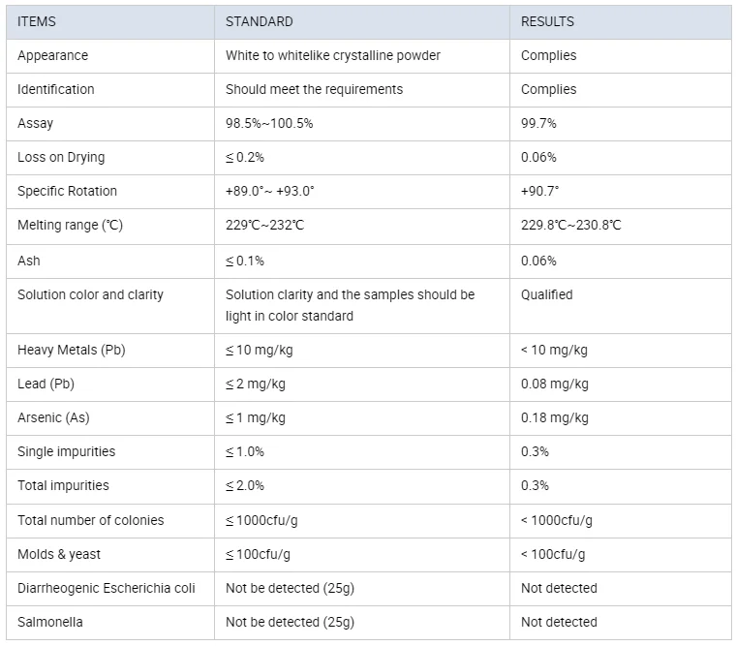
Task: Select the Heavy Metals (Pb) item cell
Action: click(x=73, y=350)
